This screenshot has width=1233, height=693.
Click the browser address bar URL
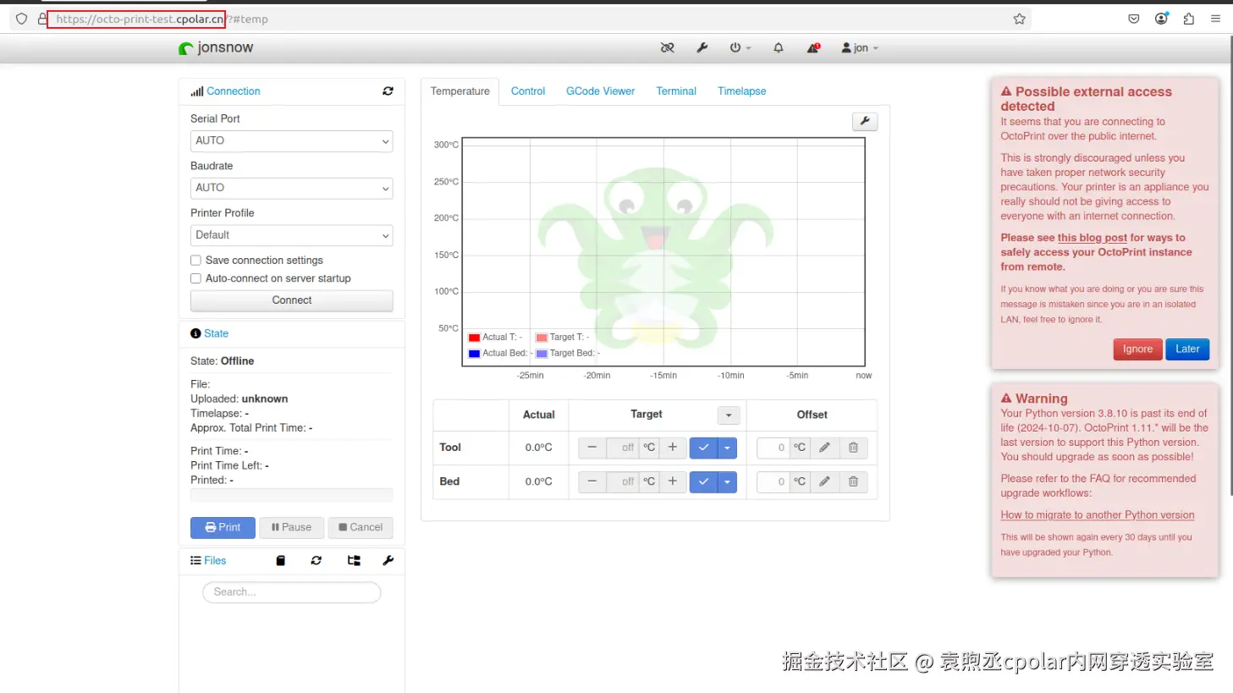[x=162, y=19]
